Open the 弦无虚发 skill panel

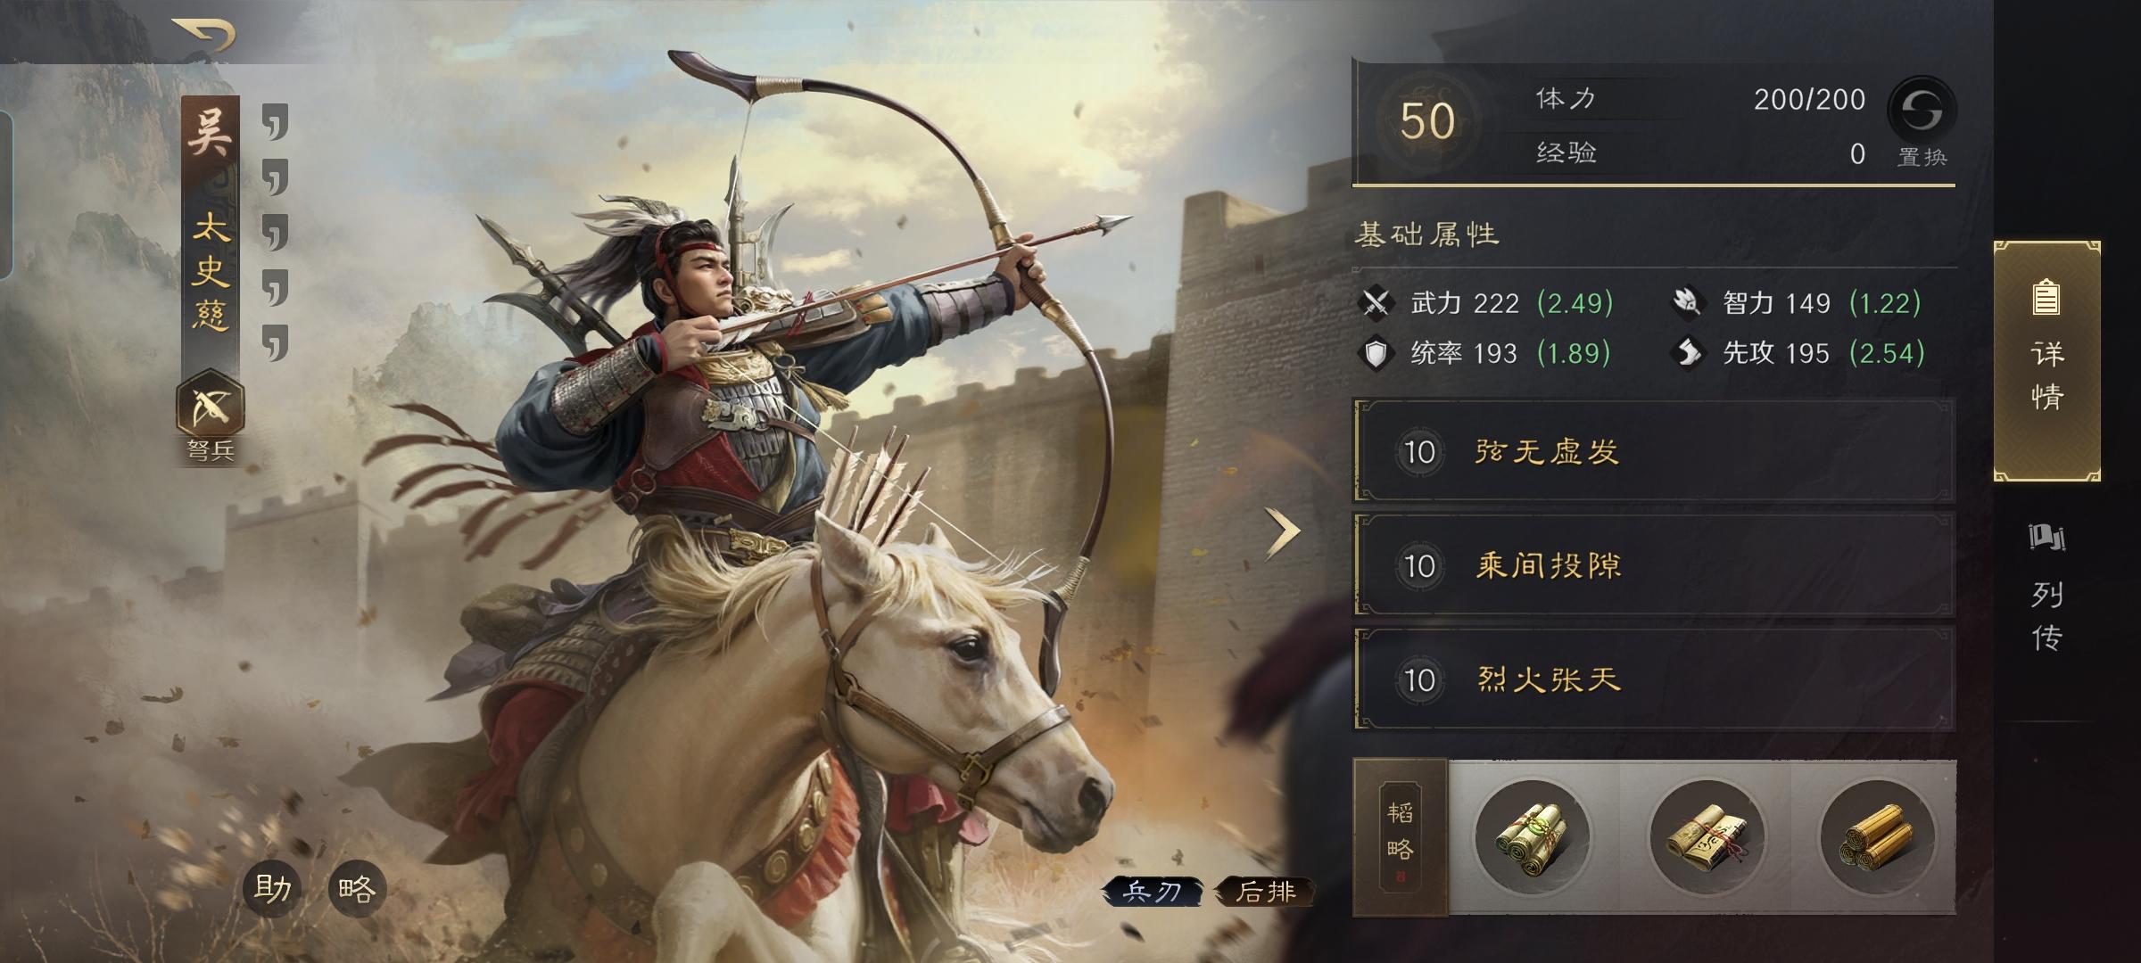click(1654, 452)
